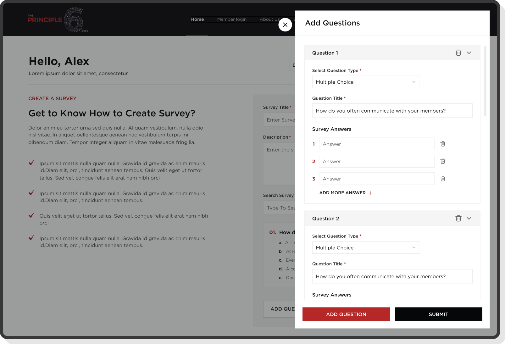Select the Home navigation item
This screenshot has width=505, height=344.
point(197,19)
